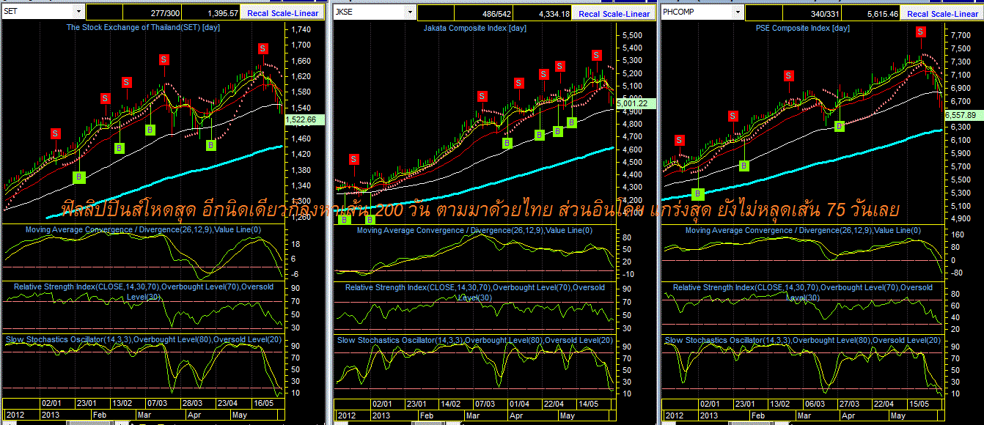Click the 06/03 date on PHCOMP time axis
Viewport: 984px width, 425px height.
(x=815, y=403)
